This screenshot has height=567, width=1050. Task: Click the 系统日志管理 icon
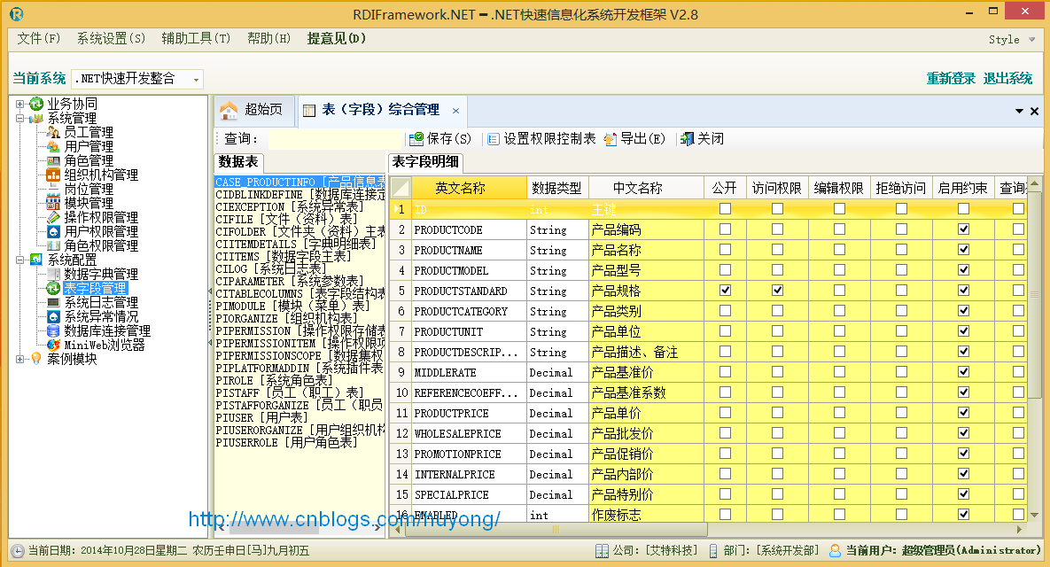[53, 303]
